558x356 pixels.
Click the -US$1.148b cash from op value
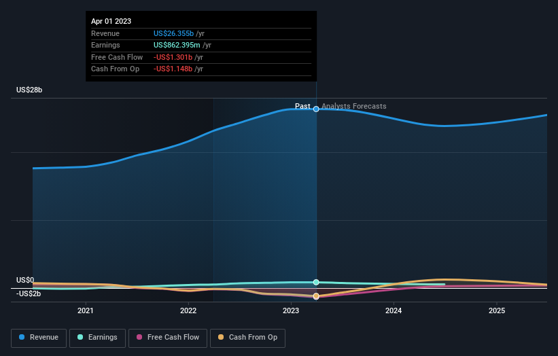click(173, 69)
